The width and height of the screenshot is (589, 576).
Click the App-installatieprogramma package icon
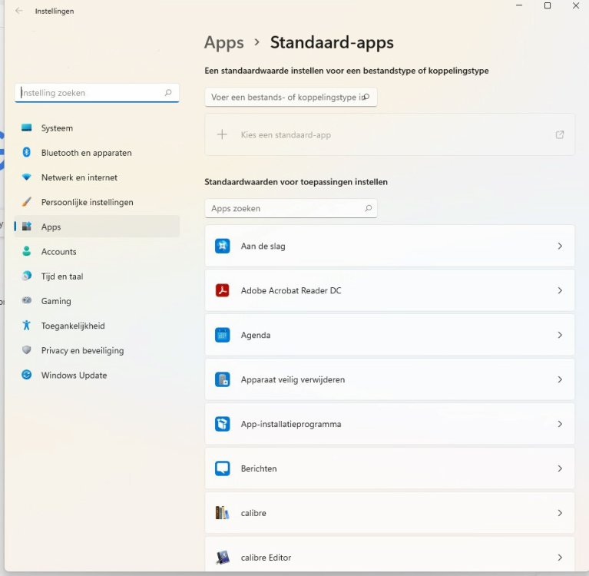(223, 424)
